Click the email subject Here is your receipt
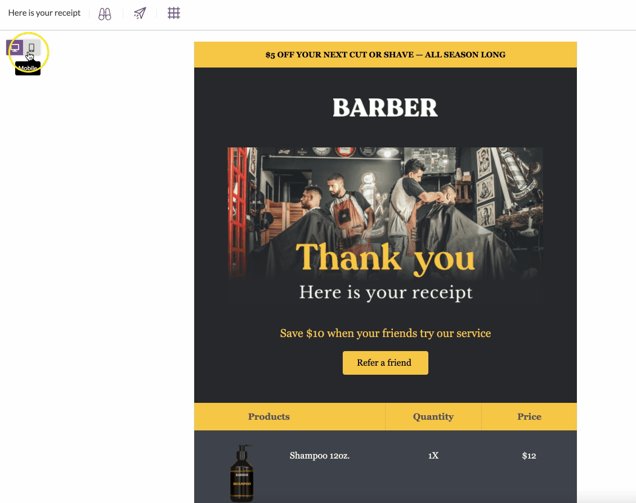Viewport: 636px width, 503px height. (44, 13)
